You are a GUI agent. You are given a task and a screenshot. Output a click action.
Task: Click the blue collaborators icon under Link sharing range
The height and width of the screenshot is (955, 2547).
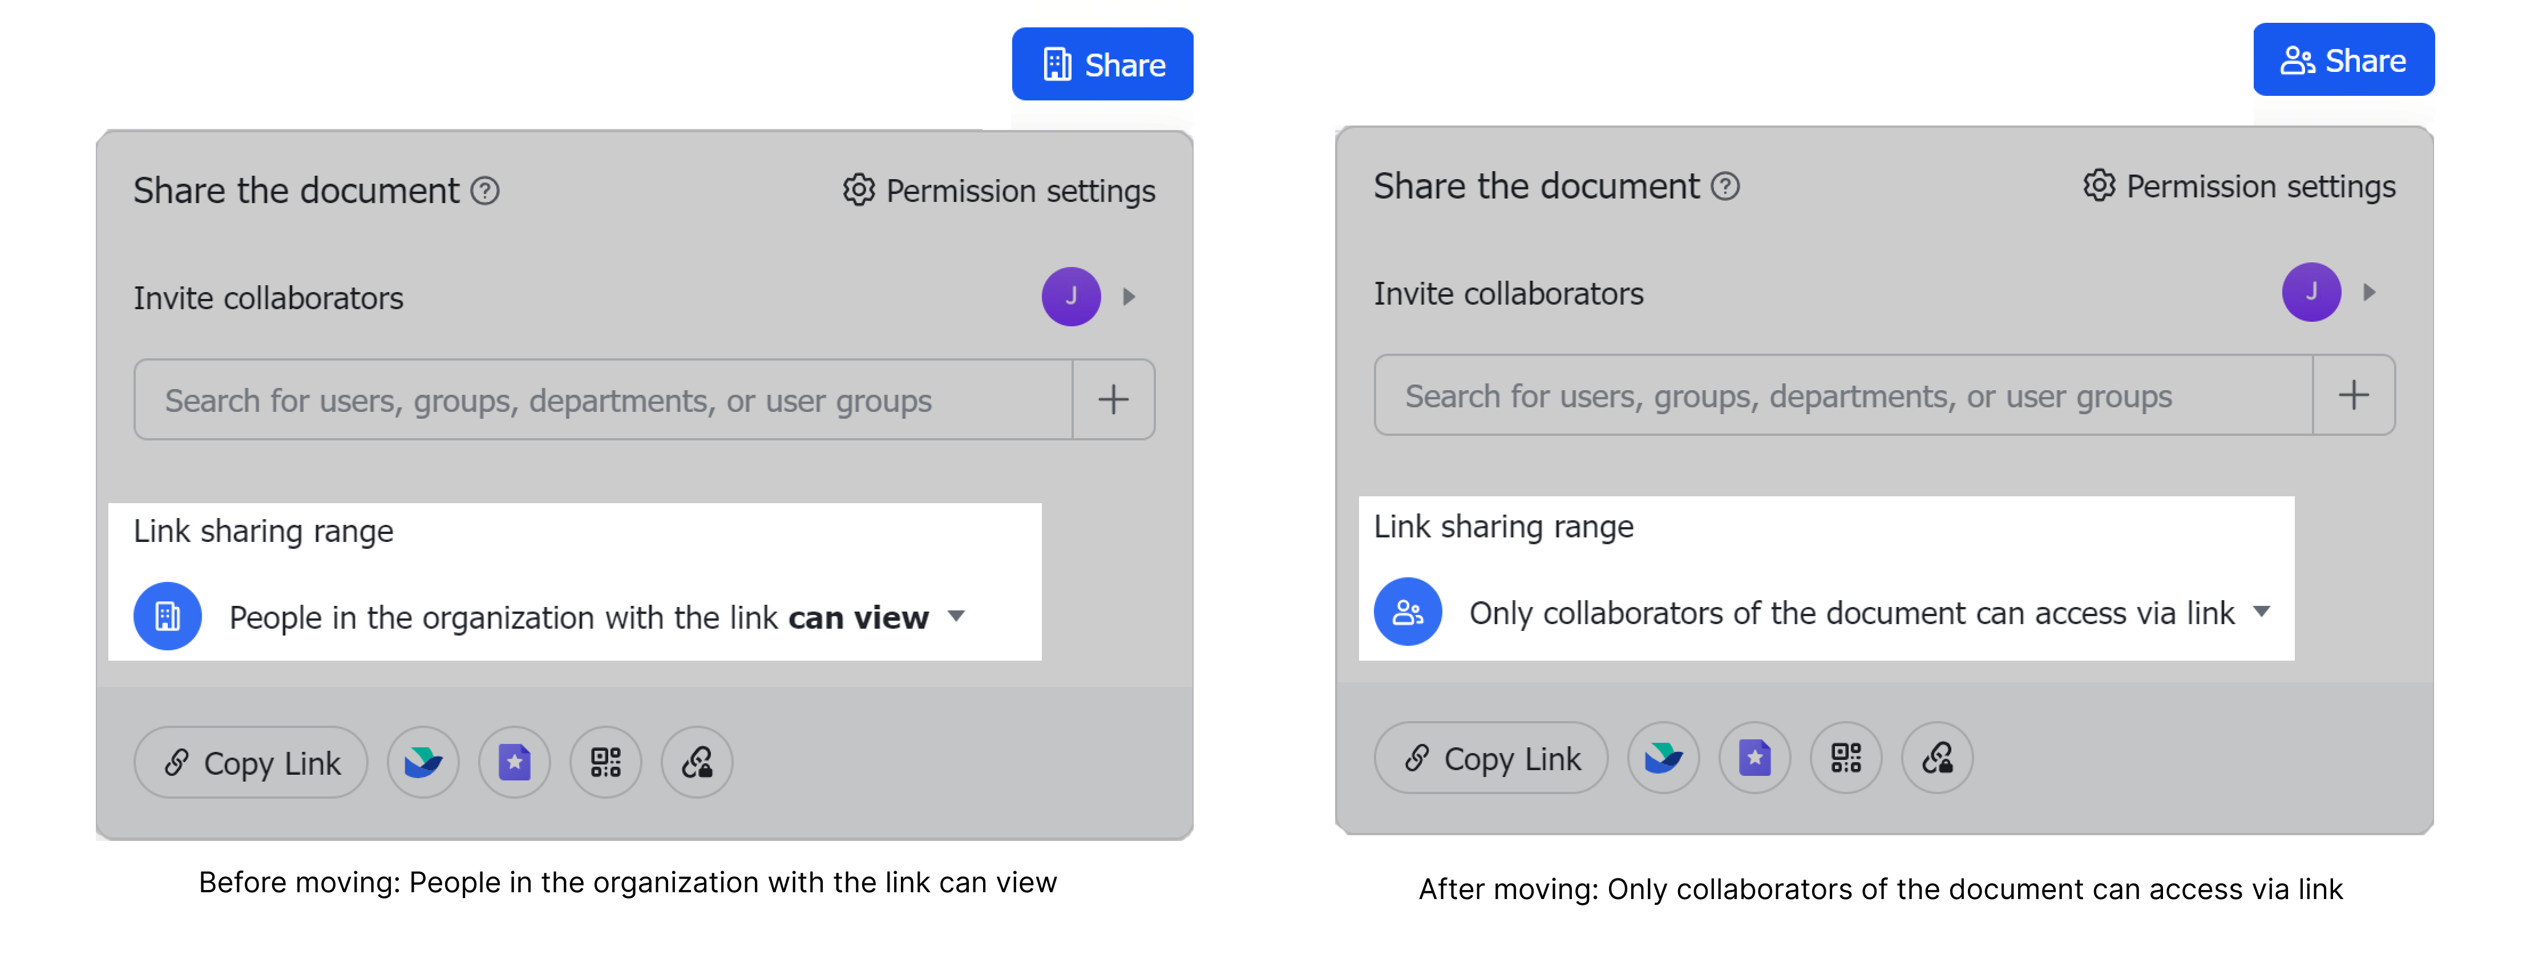(1407, 612)
